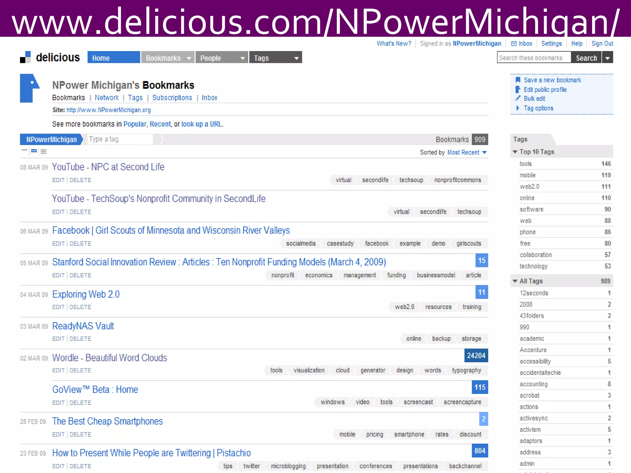Viewport: 631px width, 473px height.
Task: Go to the Home tab
Action: pos(113,58)
